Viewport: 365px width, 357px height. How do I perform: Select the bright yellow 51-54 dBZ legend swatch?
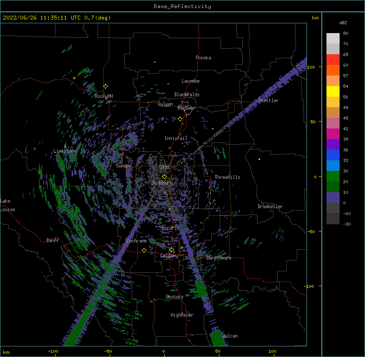[333, 91]
